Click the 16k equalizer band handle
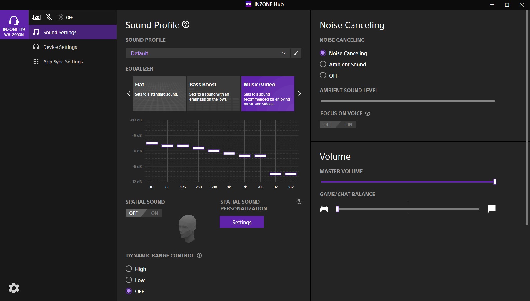The width and height of the screenshot is (530, 301). point(291,174)
